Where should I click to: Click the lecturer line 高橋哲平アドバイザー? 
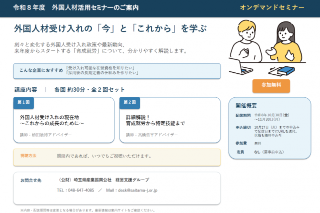152,135
